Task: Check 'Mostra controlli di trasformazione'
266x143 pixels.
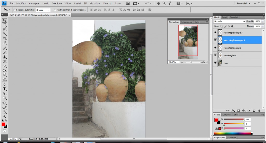Action: click(x=55, y=10)
